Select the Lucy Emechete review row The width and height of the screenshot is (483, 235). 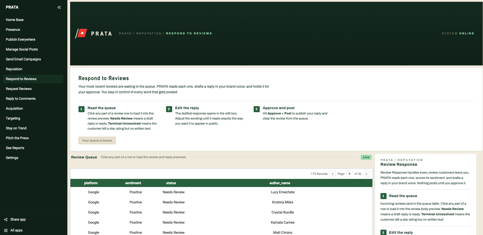click(x=221, y=192)
